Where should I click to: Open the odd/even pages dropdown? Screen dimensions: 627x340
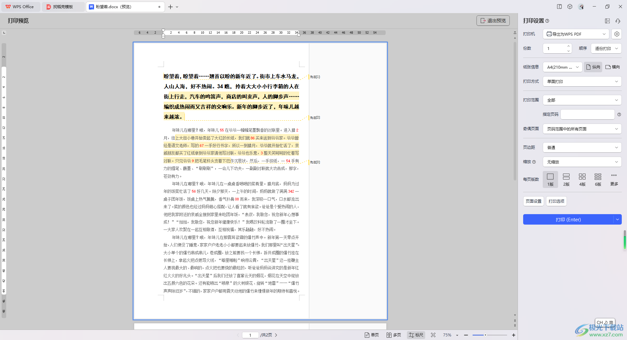coord(582,129)
